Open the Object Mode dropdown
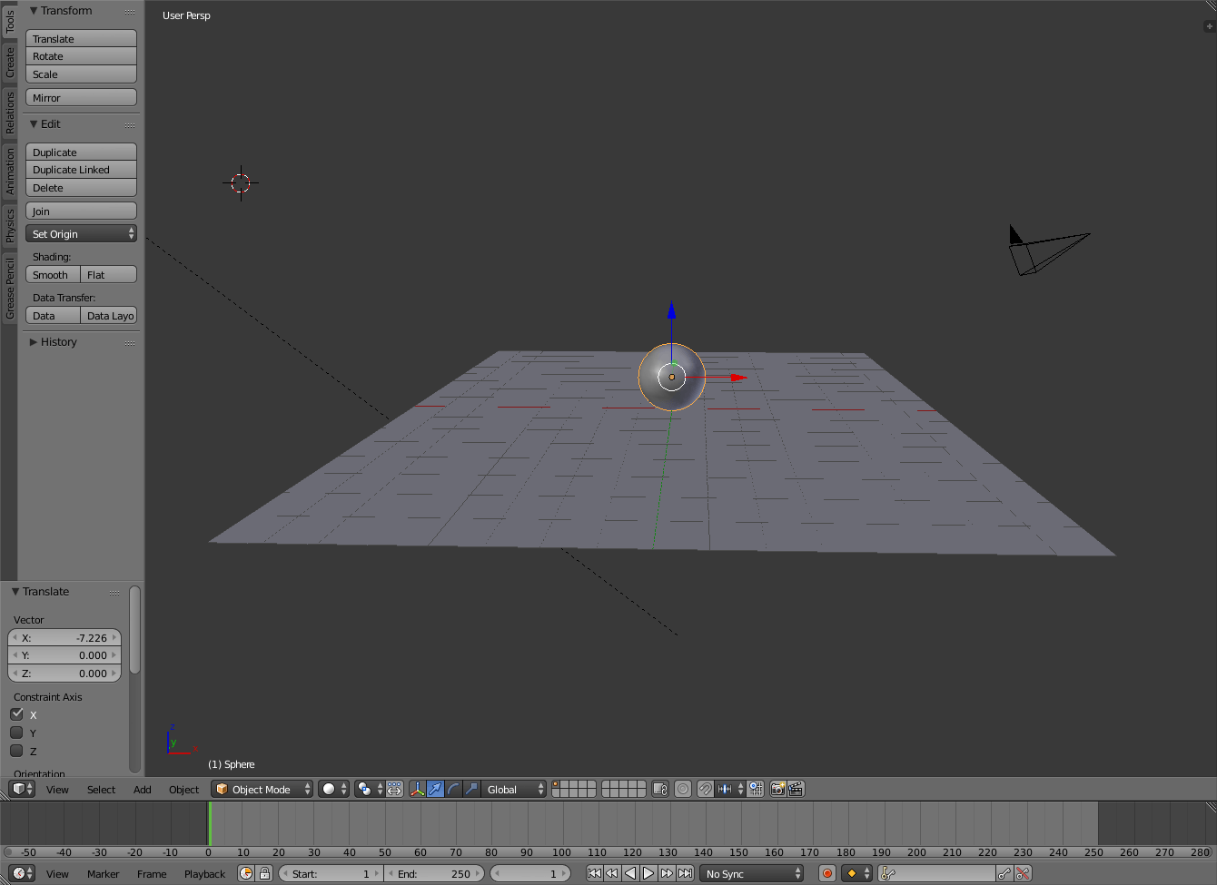Image resolution: width=1217 pixels, height=885 pixels. pyautogui.click(x=262, y=789)
